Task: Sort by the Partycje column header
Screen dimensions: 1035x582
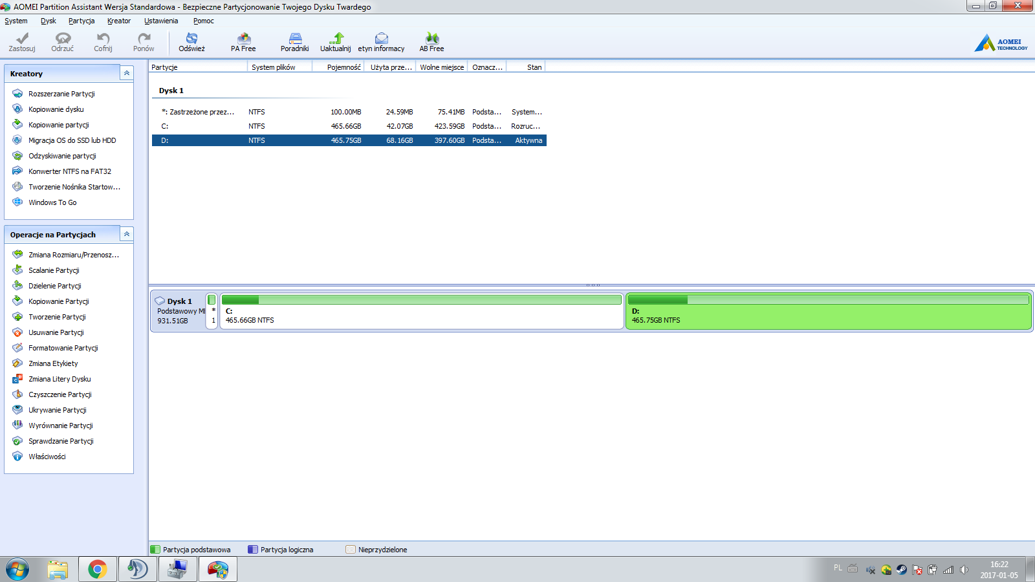Action: (x=199, y=67)
